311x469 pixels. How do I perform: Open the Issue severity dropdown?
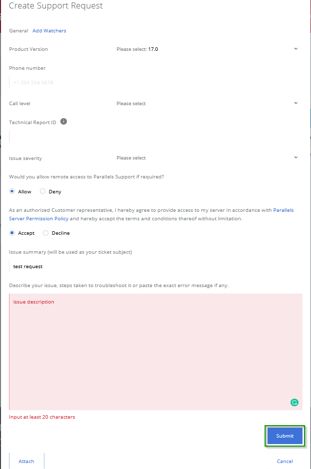[207, 158]
